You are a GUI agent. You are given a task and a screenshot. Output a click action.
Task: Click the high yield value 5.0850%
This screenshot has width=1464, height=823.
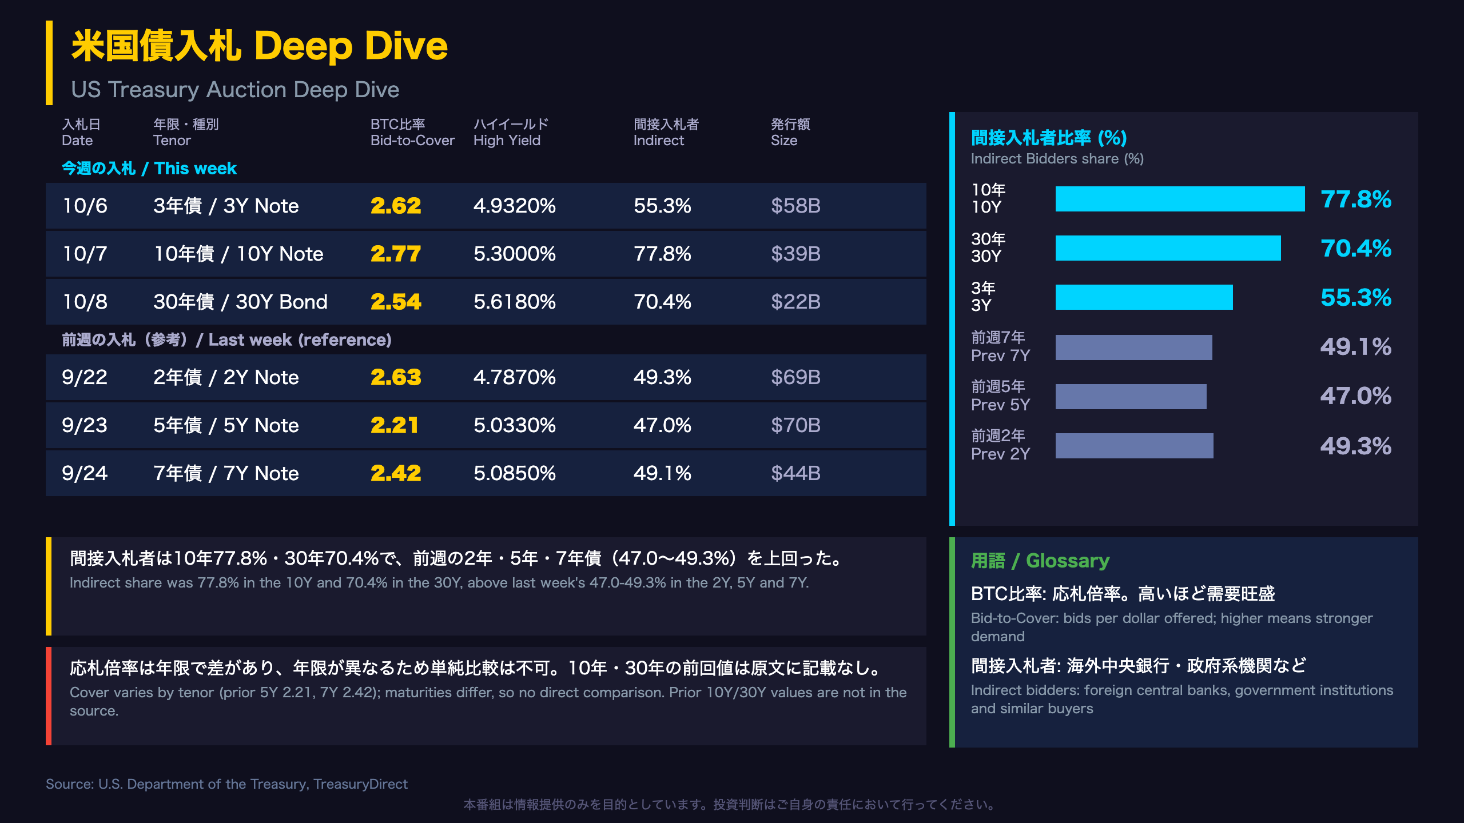[515, 473]
